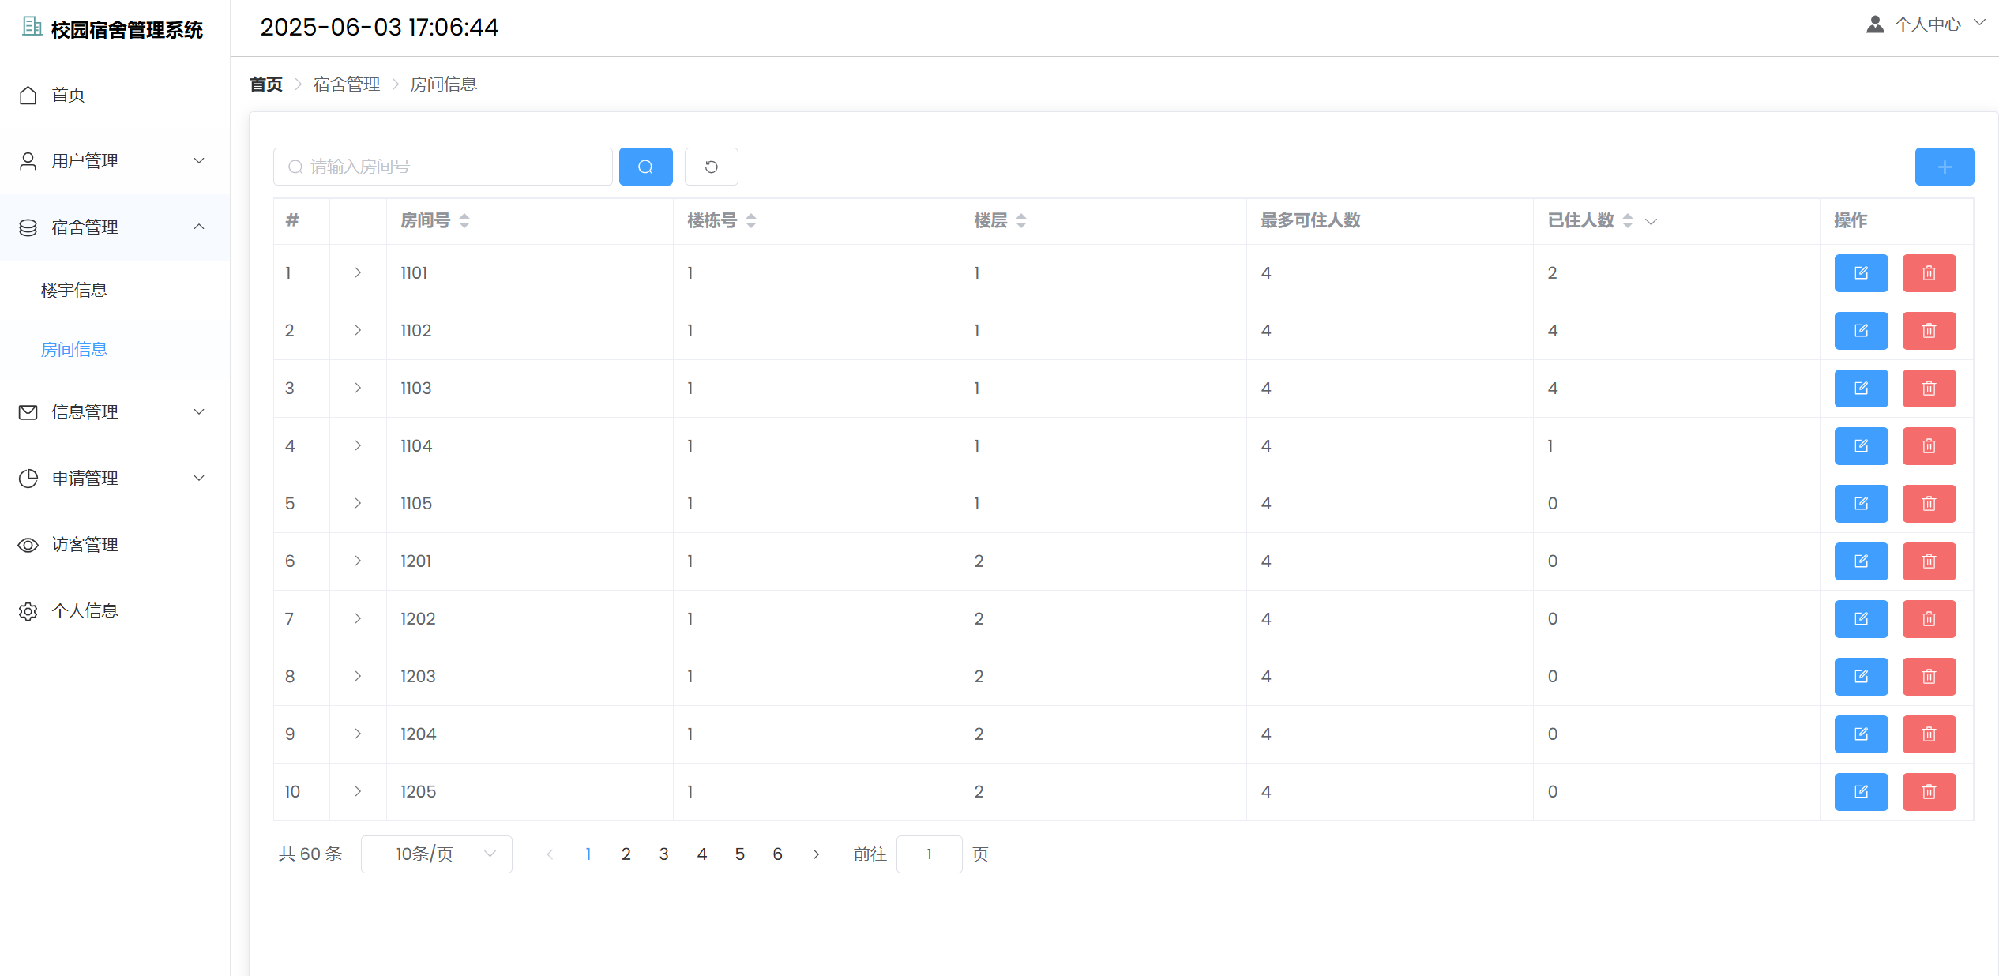Go to page 3 in pagination

[663, 854]
